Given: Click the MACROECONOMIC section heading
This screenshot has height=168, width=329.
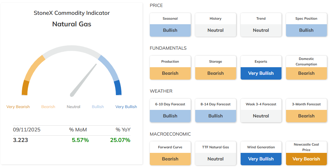Looking at the screenshot, I should pyautogui.click(x=170, y=134).
